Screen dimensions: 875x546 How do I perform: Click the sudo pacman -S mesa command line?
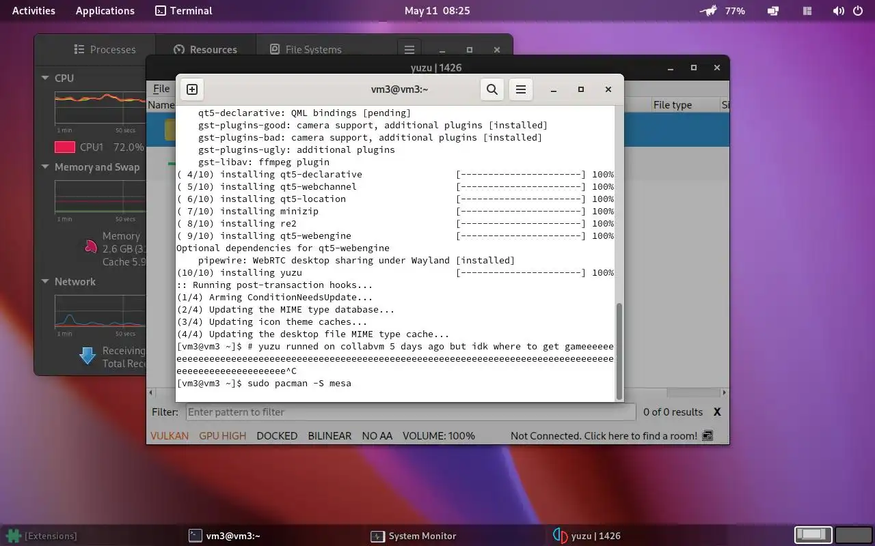299,384
